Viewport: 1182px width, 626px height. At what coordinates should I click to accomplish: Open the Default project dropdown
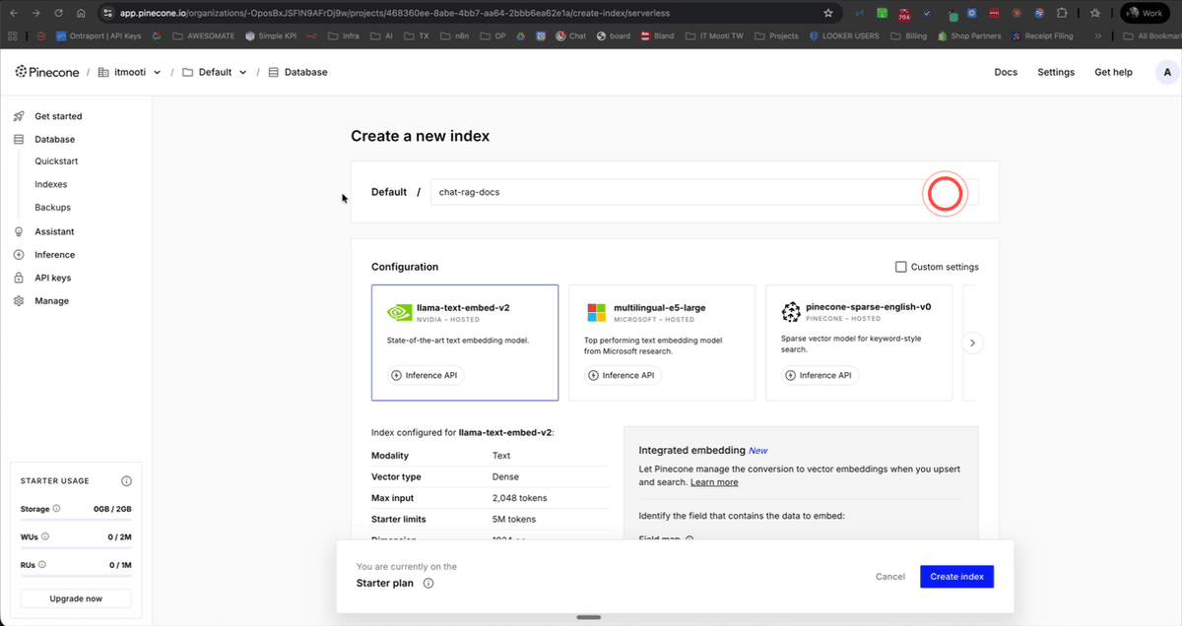[x=214, y=71]
